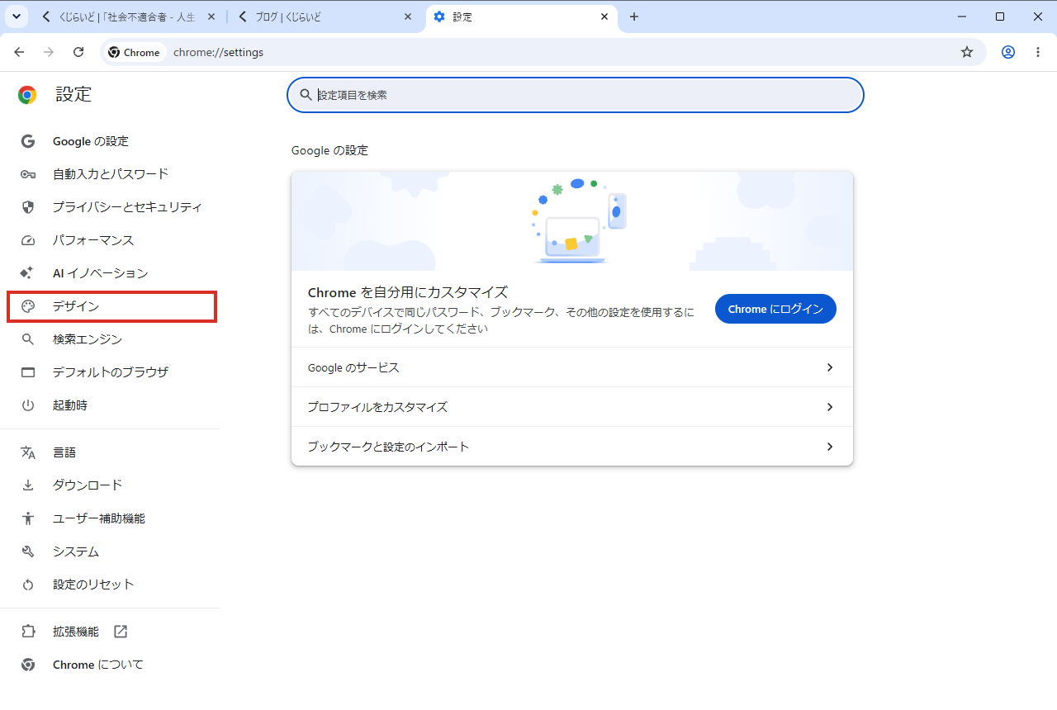Screen dimensions: 1057x710
Task: Click the Chrome icon beside Chrome について
Action: 28,665
